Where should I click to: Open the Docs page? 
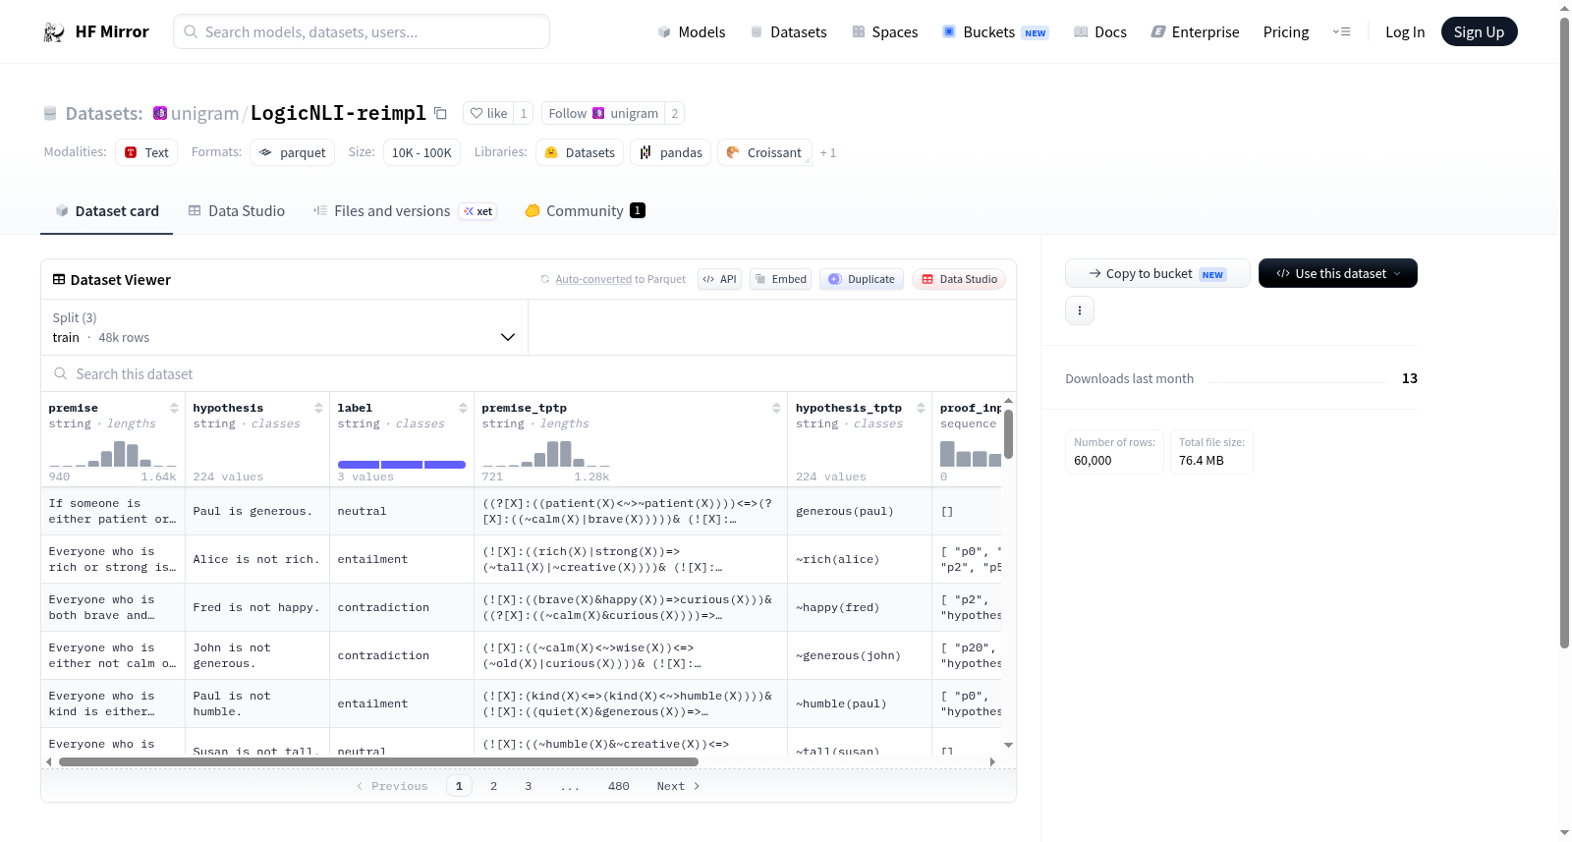tap(1099, 31)
